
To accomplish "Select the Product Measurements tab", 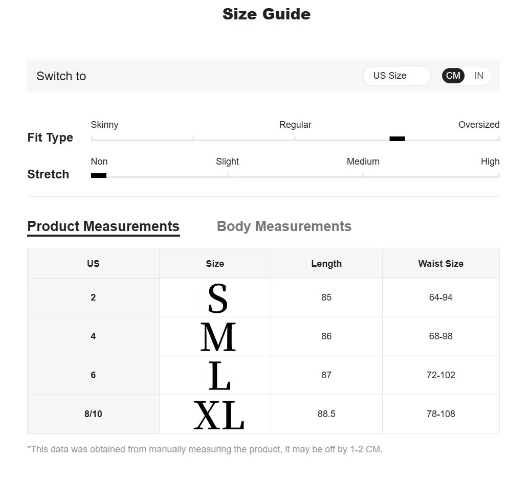I will coord(103,226).
